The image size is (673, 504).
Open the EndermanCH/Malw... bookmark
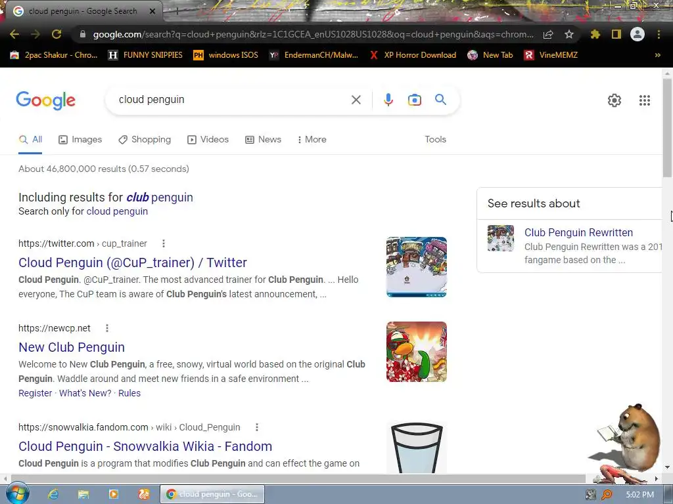tap(313, 55)
